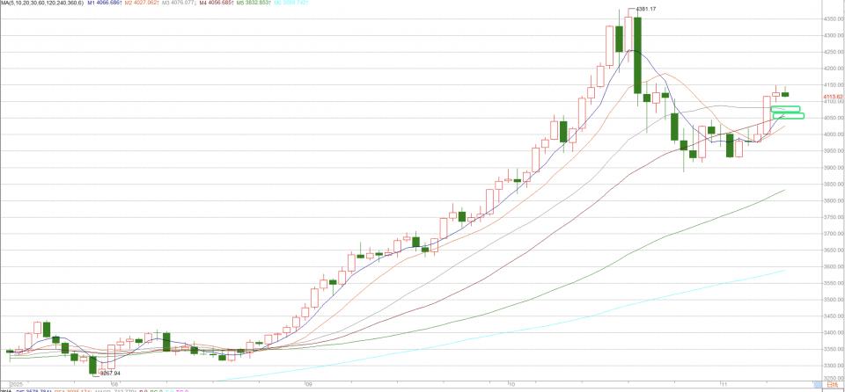The image size is (845, 392).
Task: Click the last green candlestick on the chart
Action: pyautogui.click(x=785, y=94)
